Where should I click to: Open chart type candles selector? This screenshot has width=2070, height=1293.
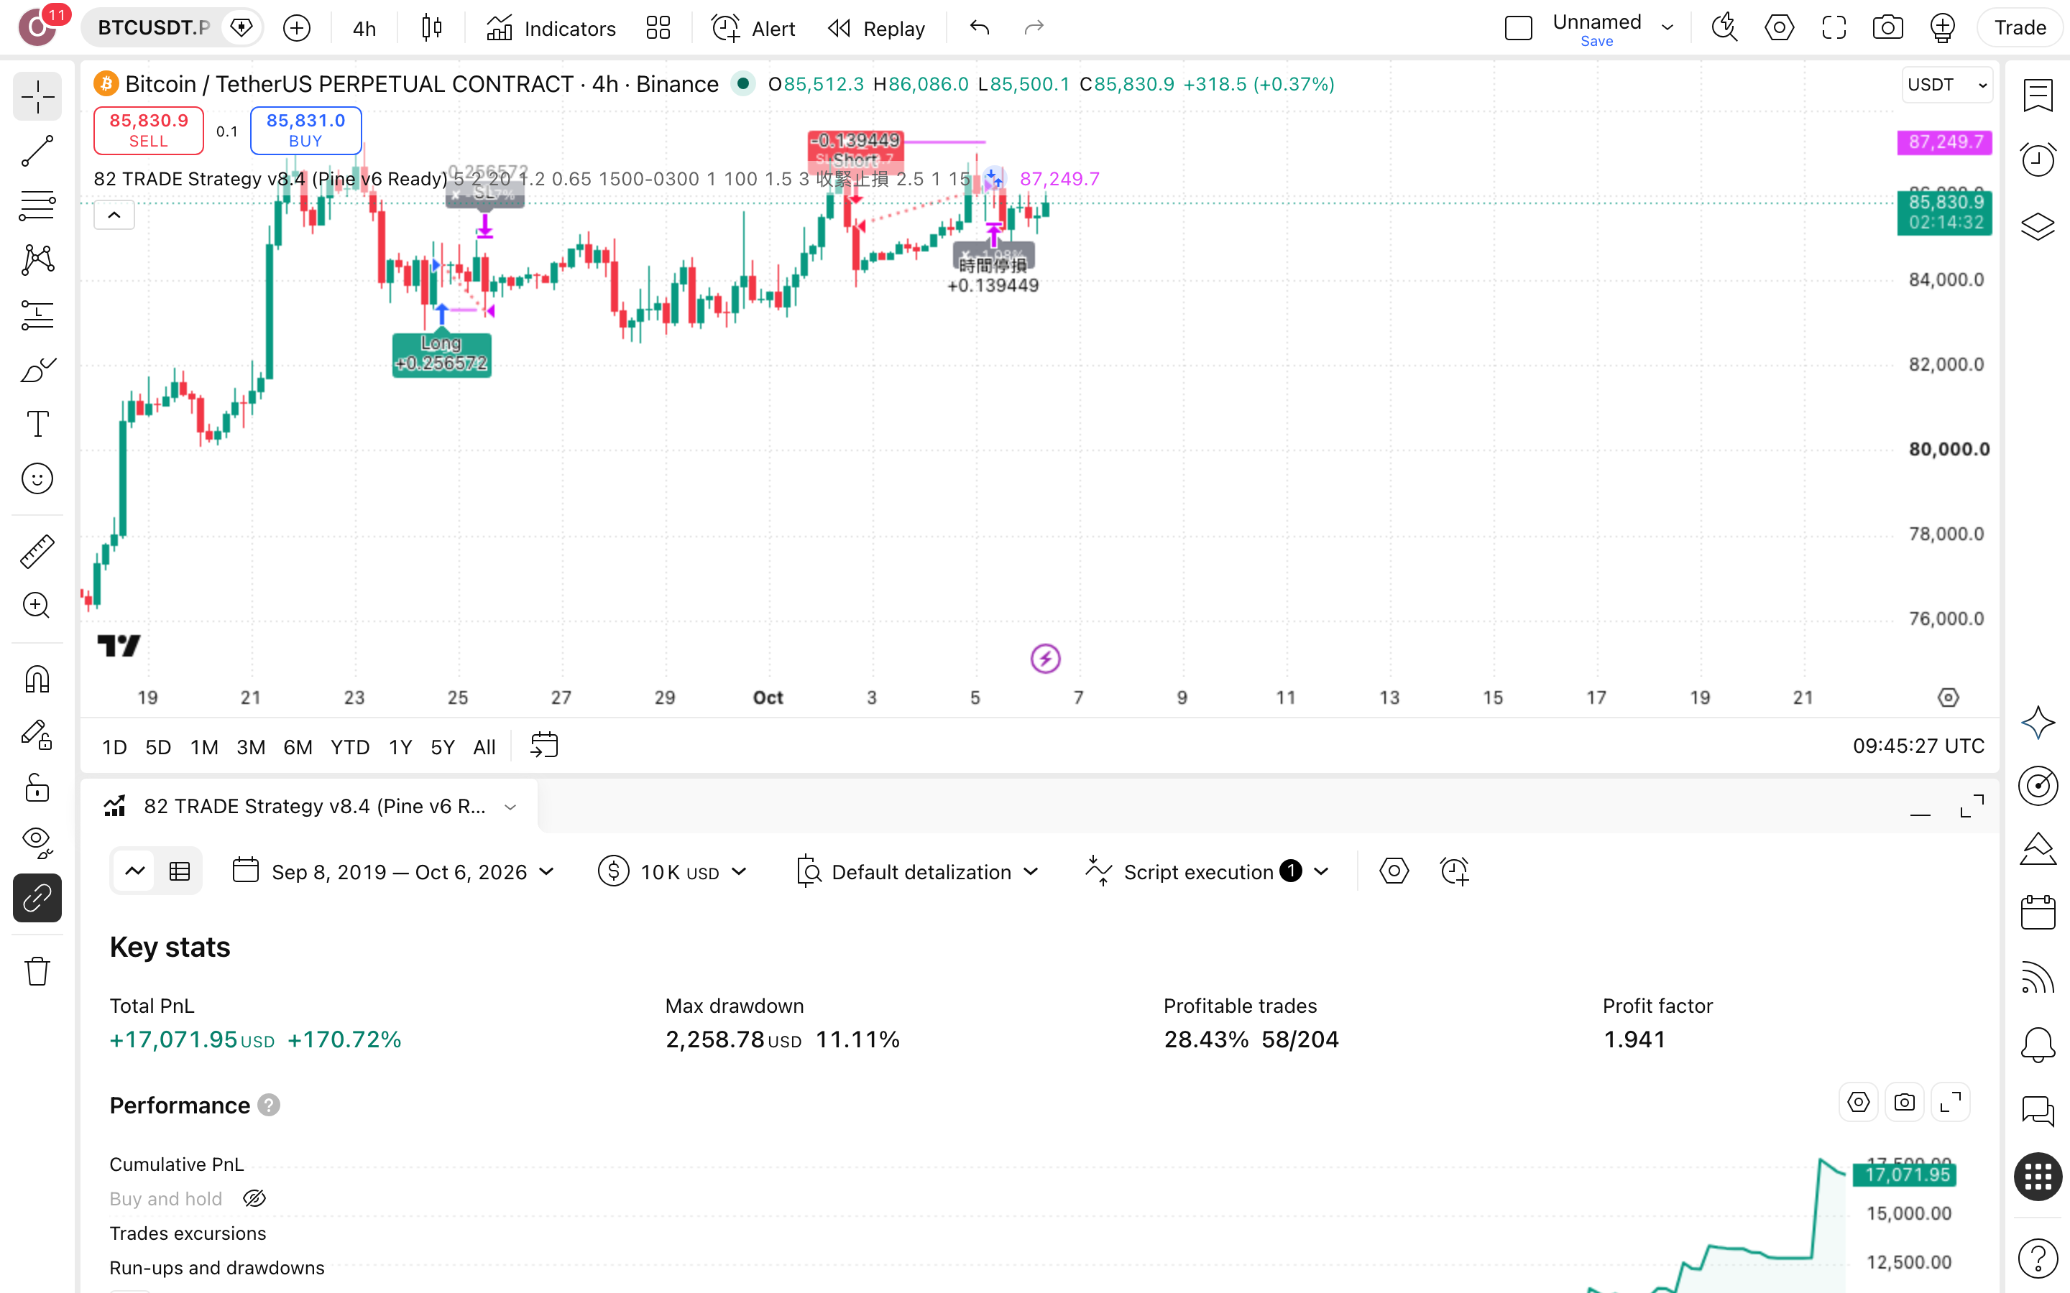point(432,28)
